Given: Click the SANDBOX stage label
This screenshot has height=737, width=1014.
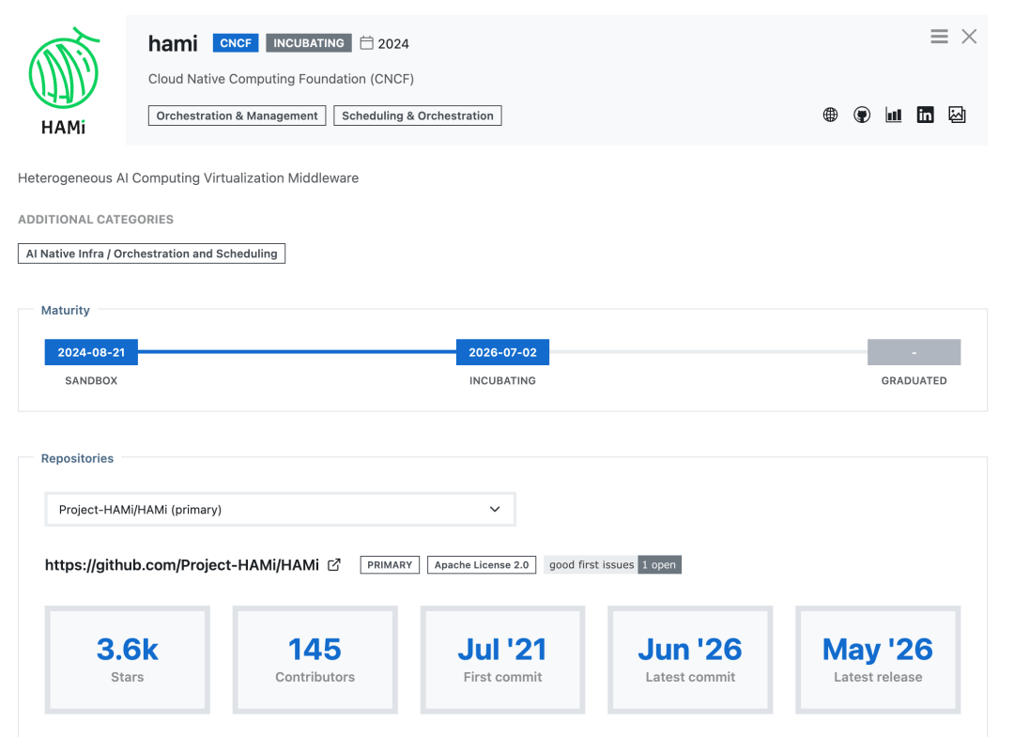Looking at the screenshot, I should tap(91, 381).
